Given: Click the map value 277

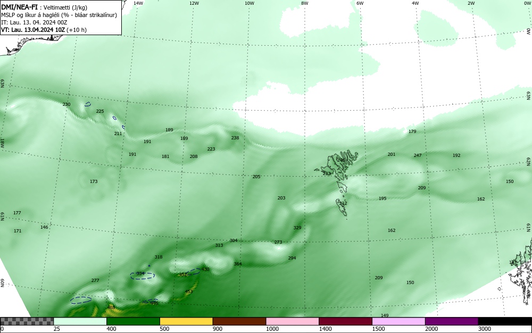Looking at the screenshot, I should pyautogui.click(x=95, y=280).
